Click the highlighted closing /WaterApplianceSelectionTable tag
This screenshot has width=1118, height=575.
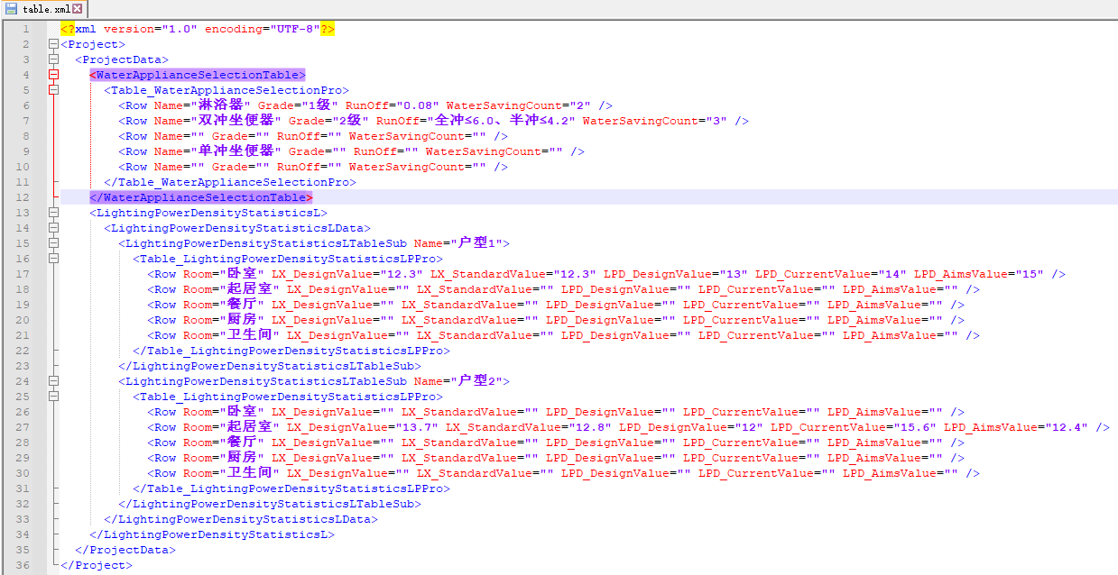(201, 197)
